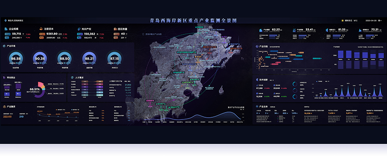Click the 技术创新 section icon
387x156 pixels.
click(x=257, y=80)
